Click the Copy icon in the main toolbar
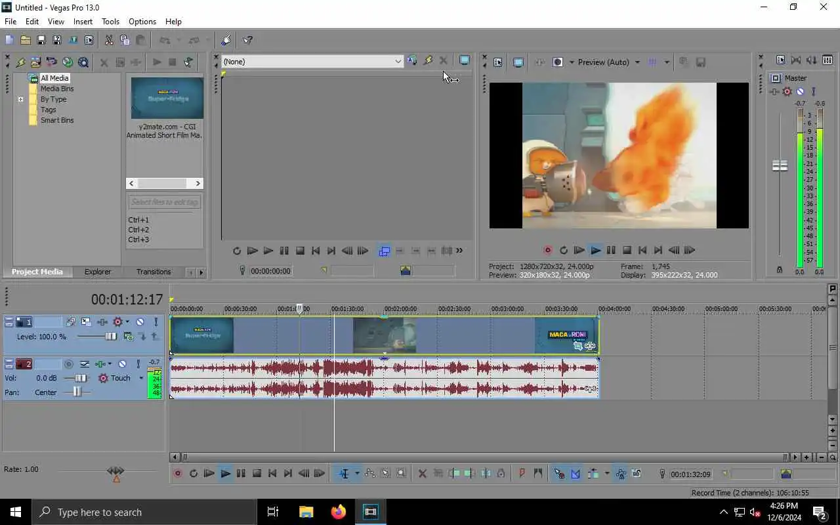 tap(125, 40)
